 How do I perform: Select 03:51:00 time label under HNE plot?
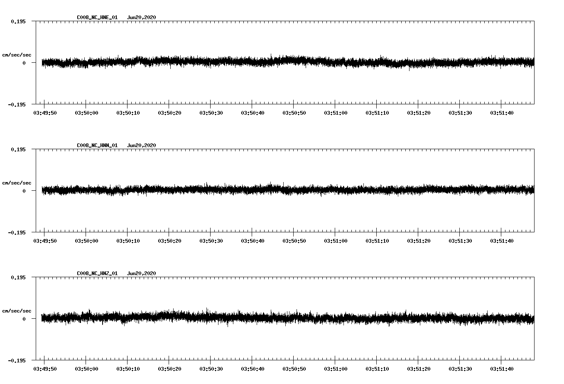tap(336, 113)
